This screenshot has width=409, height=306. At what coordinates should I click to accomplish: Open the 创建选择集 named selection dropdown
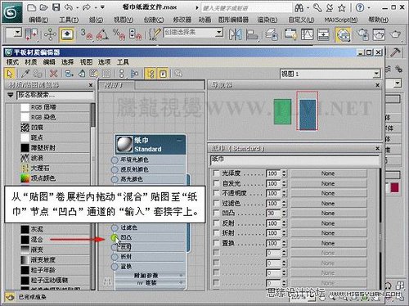click(218, 33)
